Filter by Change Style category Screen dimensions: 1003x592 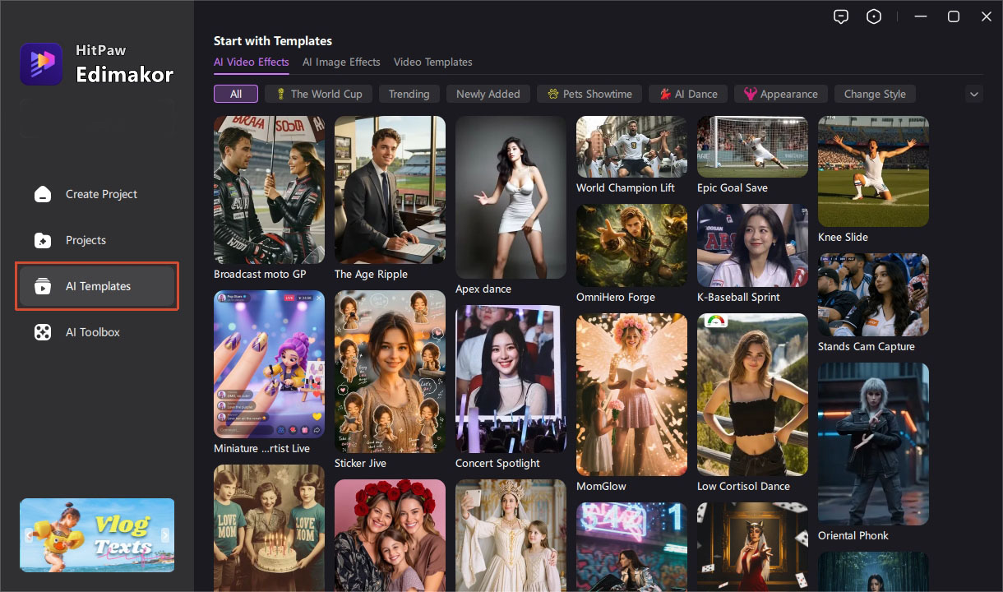click(875, 94)
